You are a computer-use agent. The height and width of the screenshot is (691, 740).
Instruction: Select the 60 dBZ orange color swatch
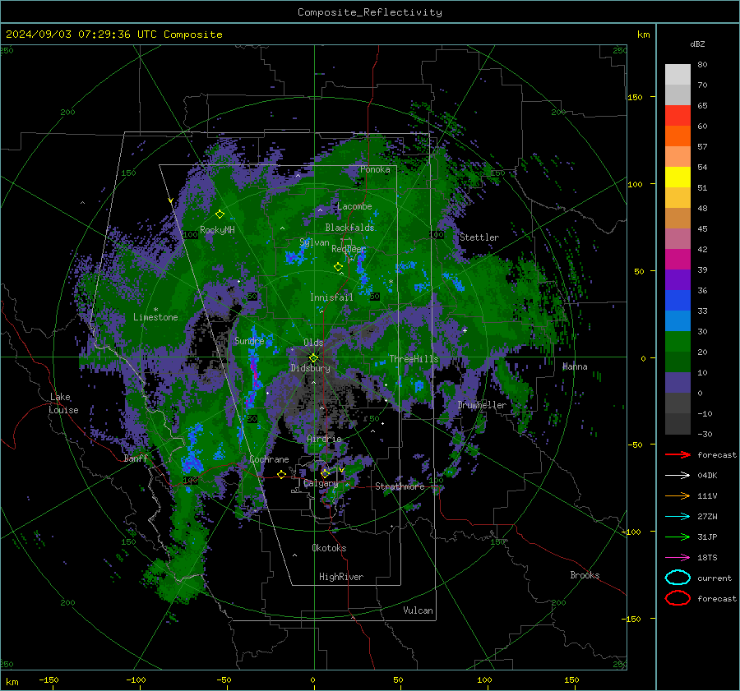[678, 136]
